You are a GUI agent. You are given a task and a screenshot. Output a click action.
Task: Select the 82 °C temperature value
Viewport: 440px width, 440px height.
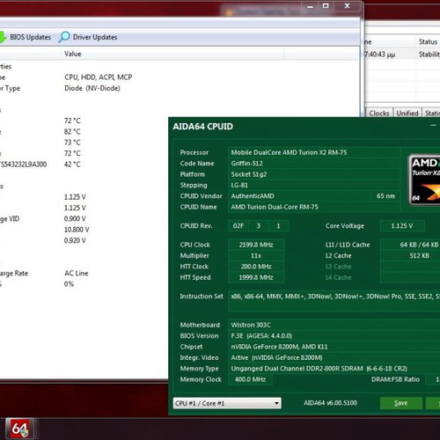[72, 132]
